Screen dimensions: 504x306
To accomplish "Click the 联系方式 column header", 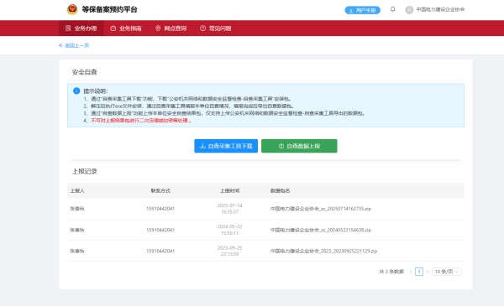I will coord(160,190).
